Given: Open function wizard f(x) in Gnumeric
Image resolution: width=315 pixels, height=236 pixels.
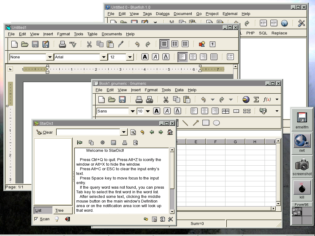Looking at the screenshot, I should 267,99.
